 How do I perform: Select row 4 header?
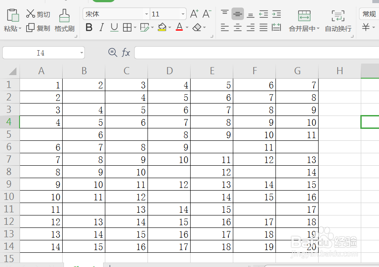pyautogui.click(x=9, y=122)
